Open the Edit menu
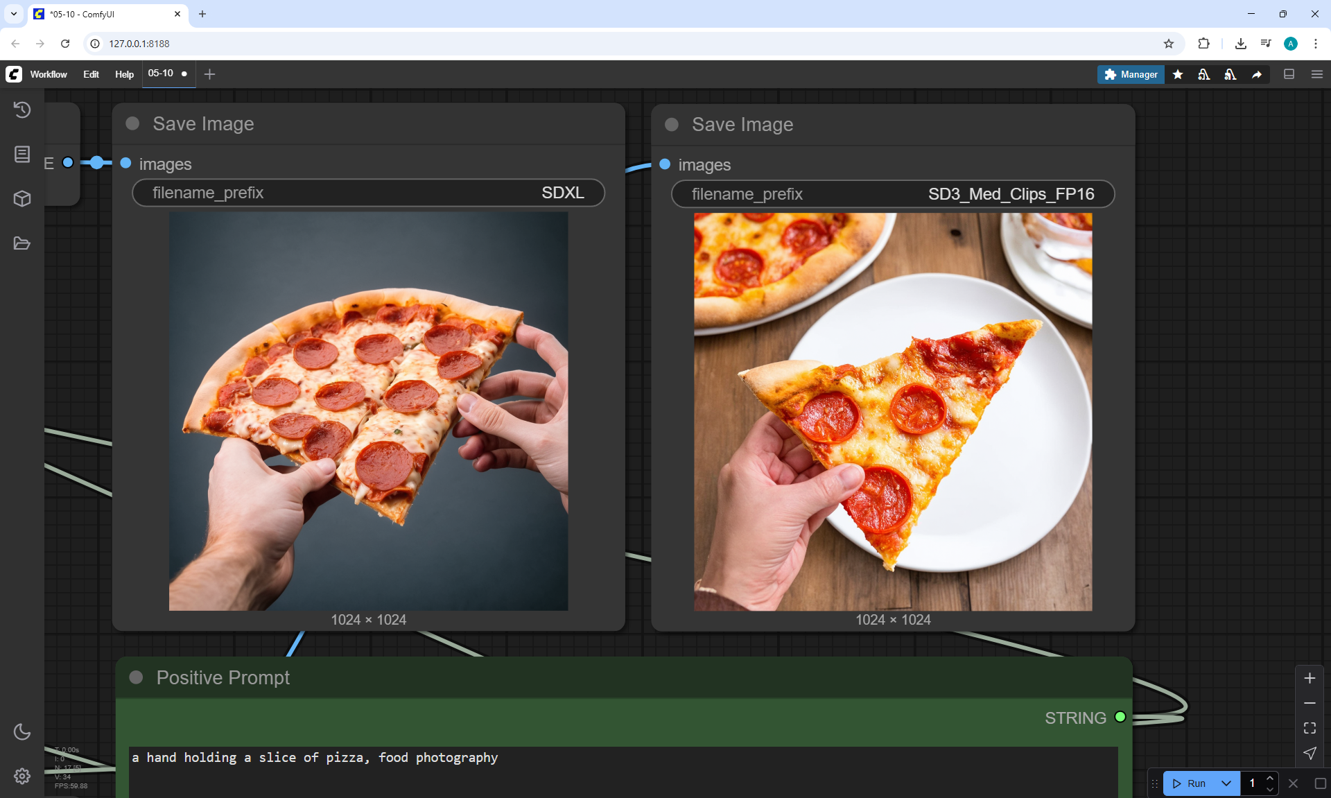This screenshot has width=1331, height=798. point(91,74)
